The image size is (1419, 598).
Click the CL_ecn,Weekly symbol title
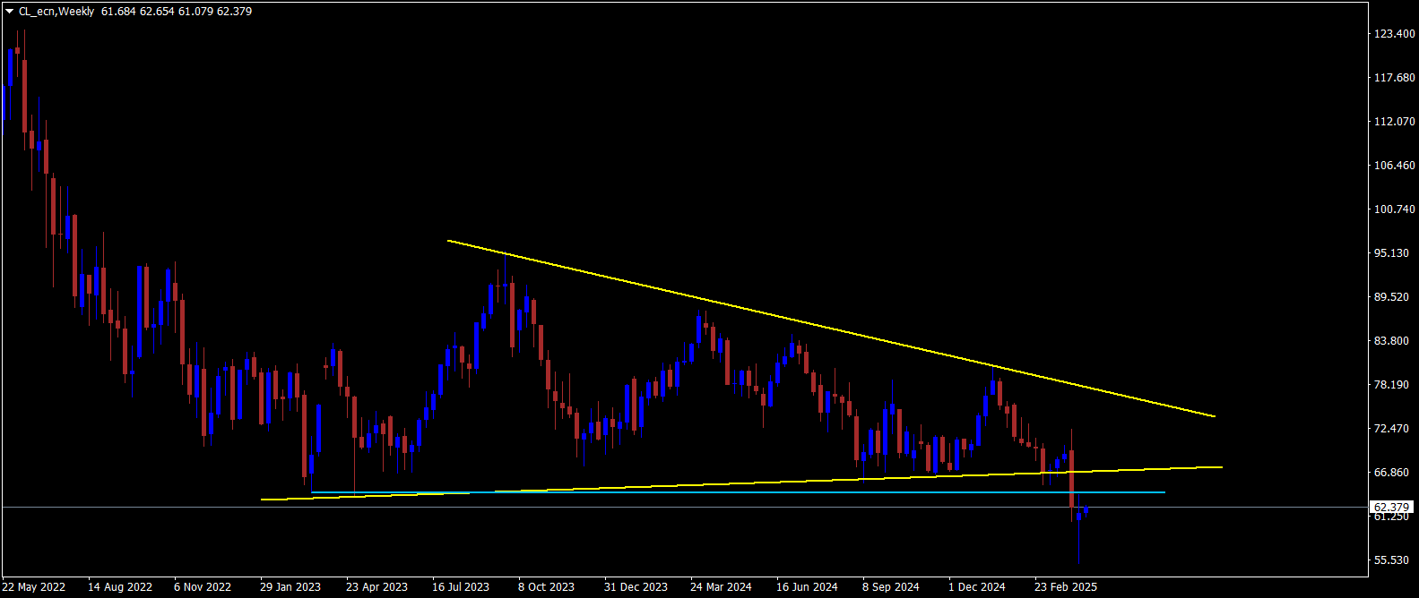point(56,12)
